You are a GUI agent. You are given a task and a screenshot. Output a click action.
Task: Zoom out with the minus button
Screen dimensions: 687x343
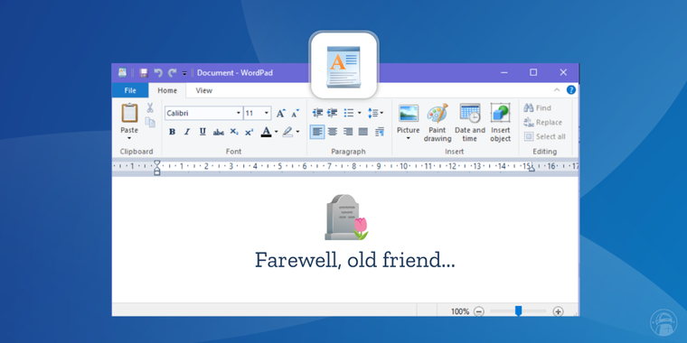pos(479,311)
